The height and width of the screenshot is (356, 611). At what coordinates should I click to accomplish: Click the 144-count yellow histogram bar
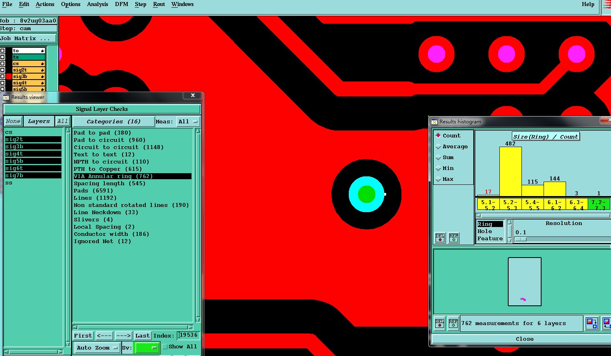click(x=555, y=189)
